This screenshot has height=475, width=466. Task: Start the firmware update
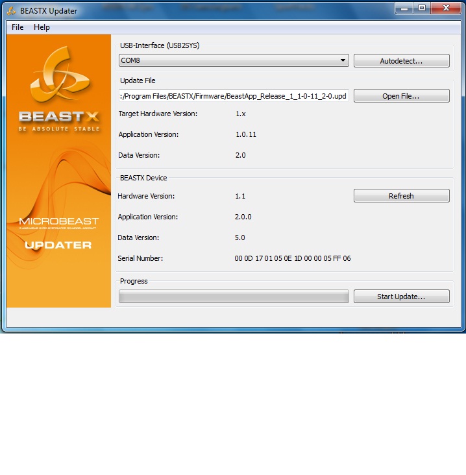click(401, 297)
